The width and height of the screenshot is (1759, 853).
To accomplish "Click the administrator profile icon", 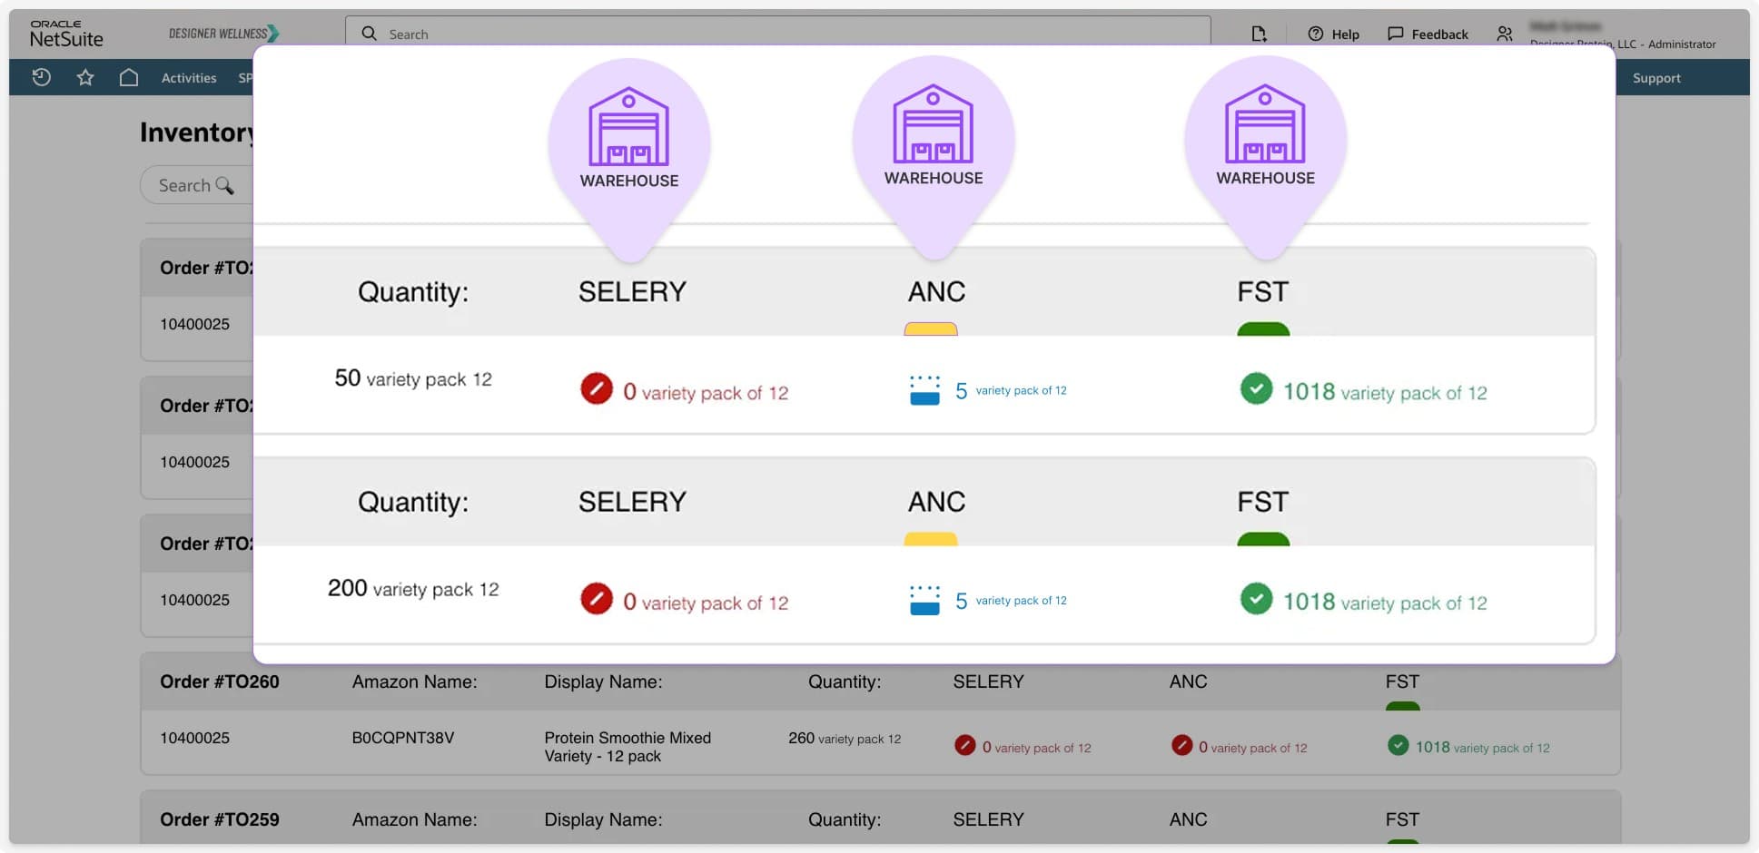I will [1505, 33].
